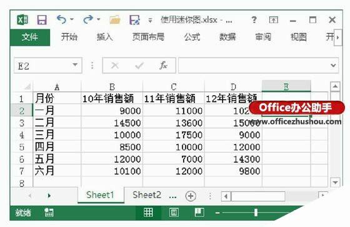Open the Name Box dropdown arrow
This screenshot has width=350, height=227.
coord(75,65)
